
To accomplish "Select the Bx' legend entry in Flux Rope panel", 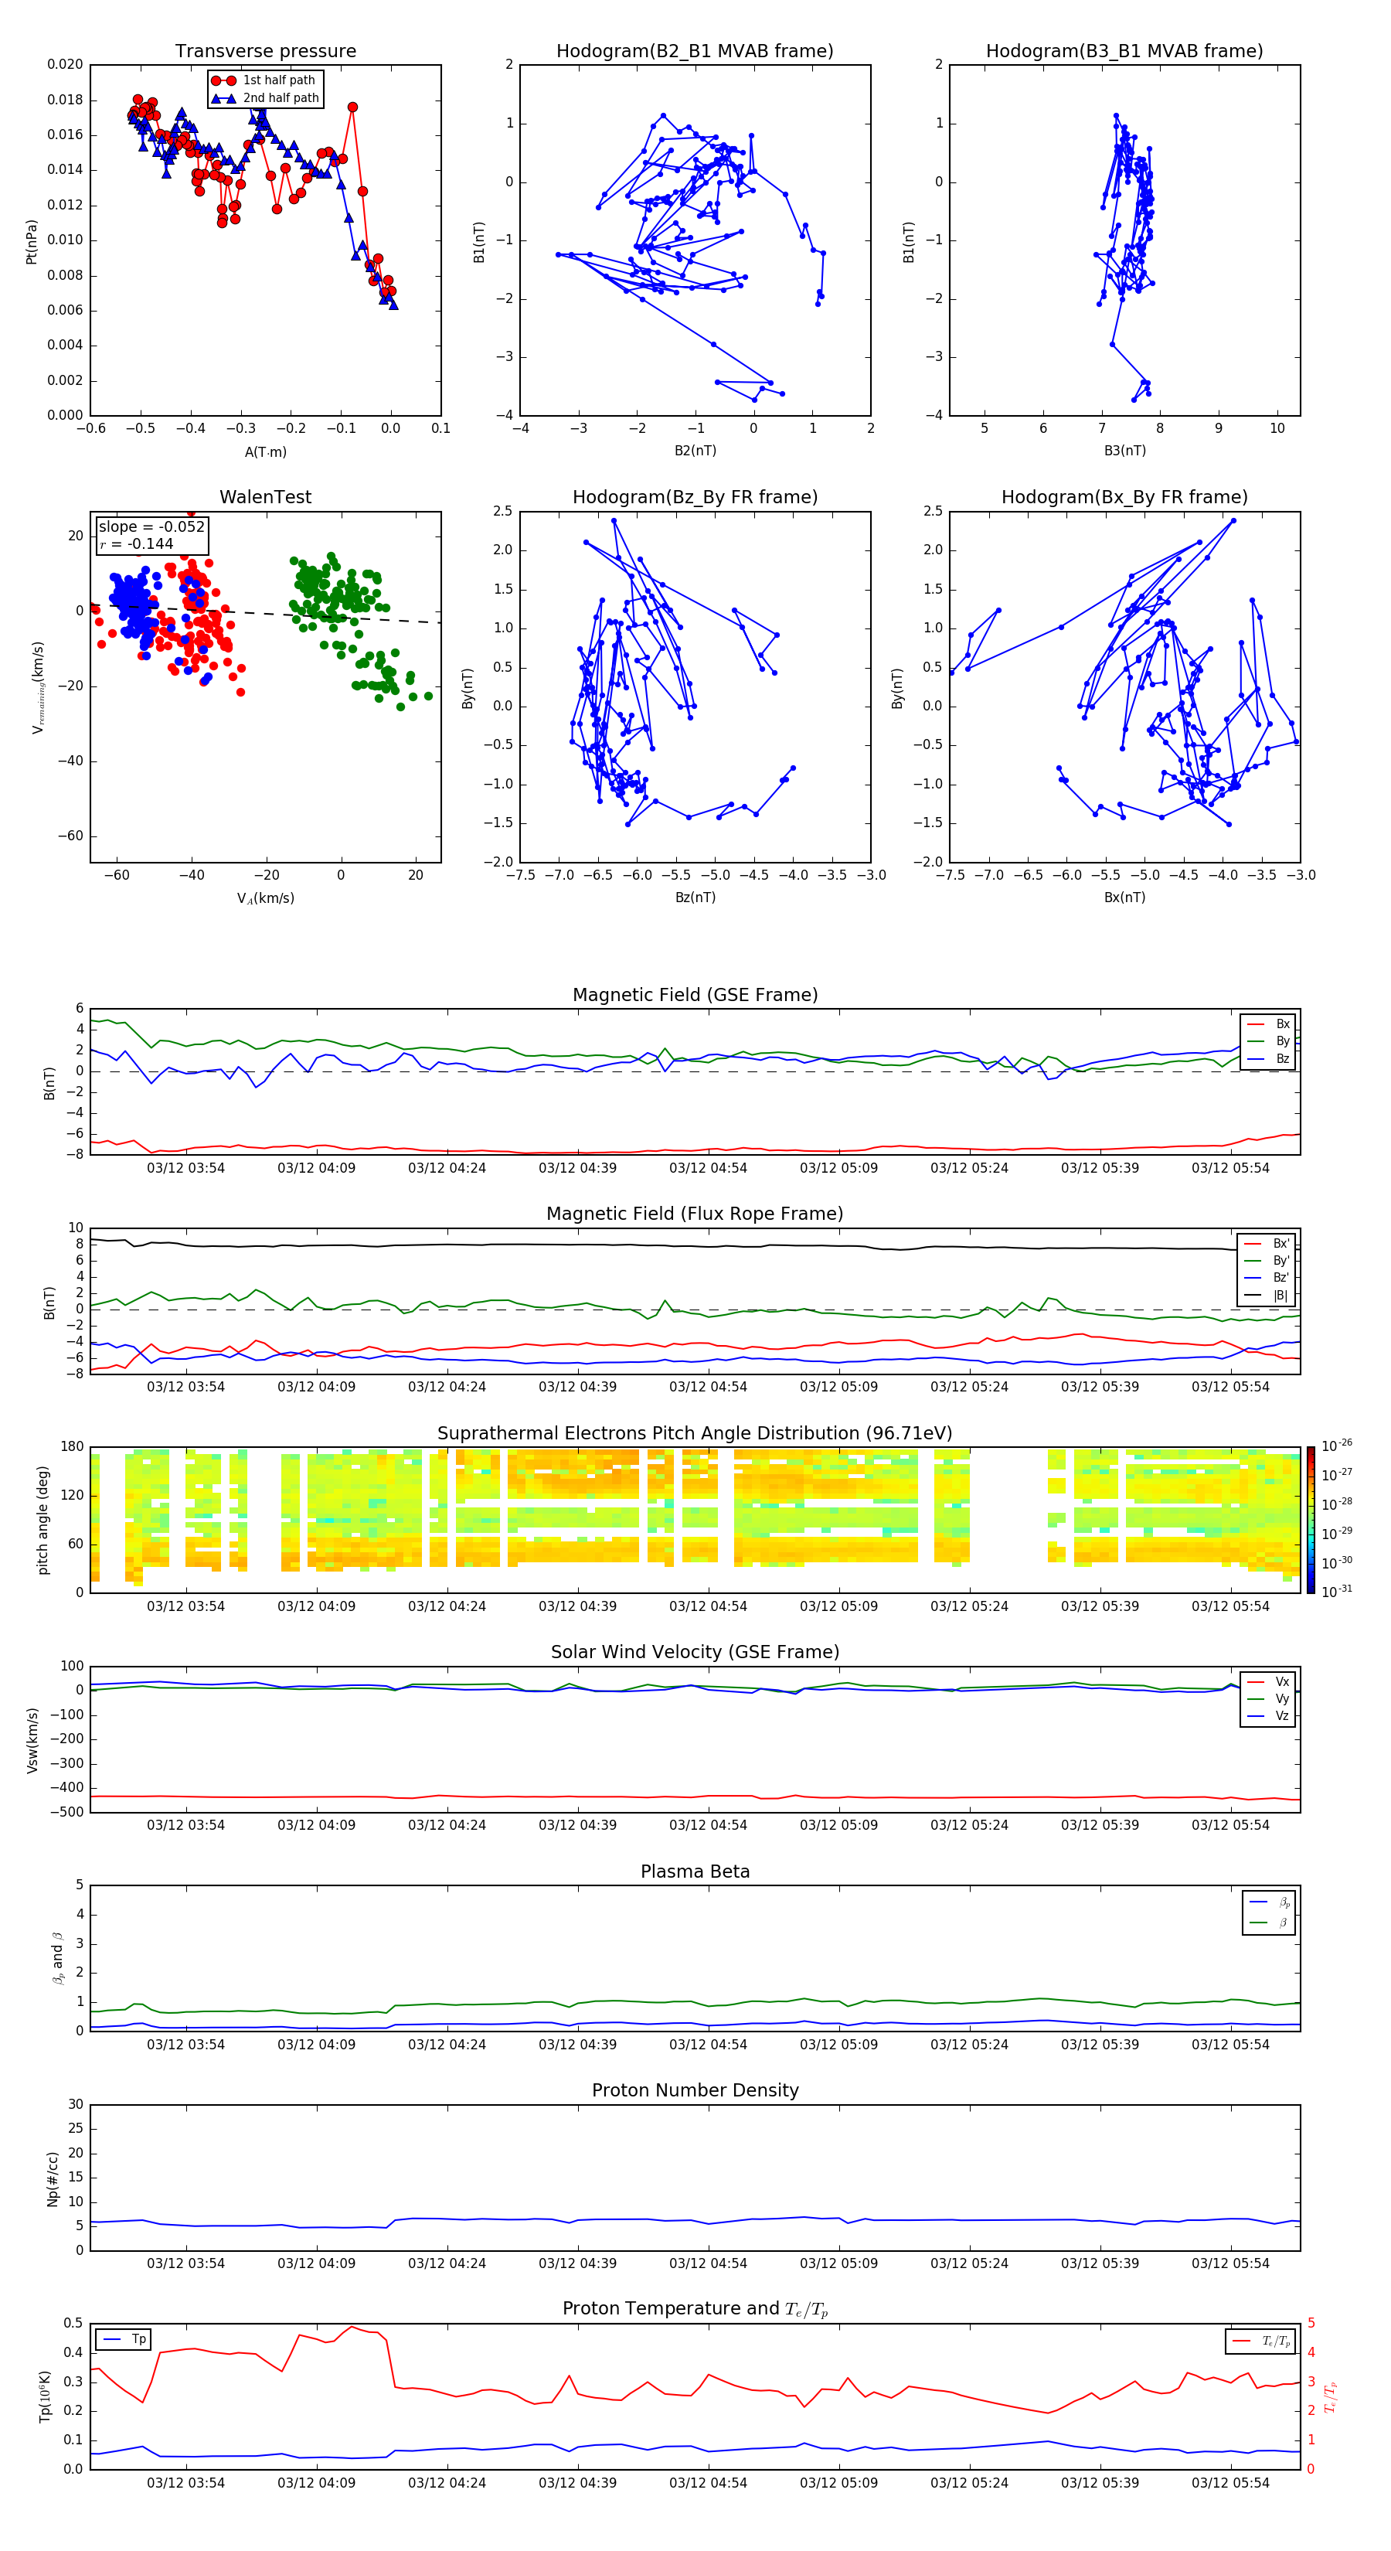I will click(1267, 1244).
